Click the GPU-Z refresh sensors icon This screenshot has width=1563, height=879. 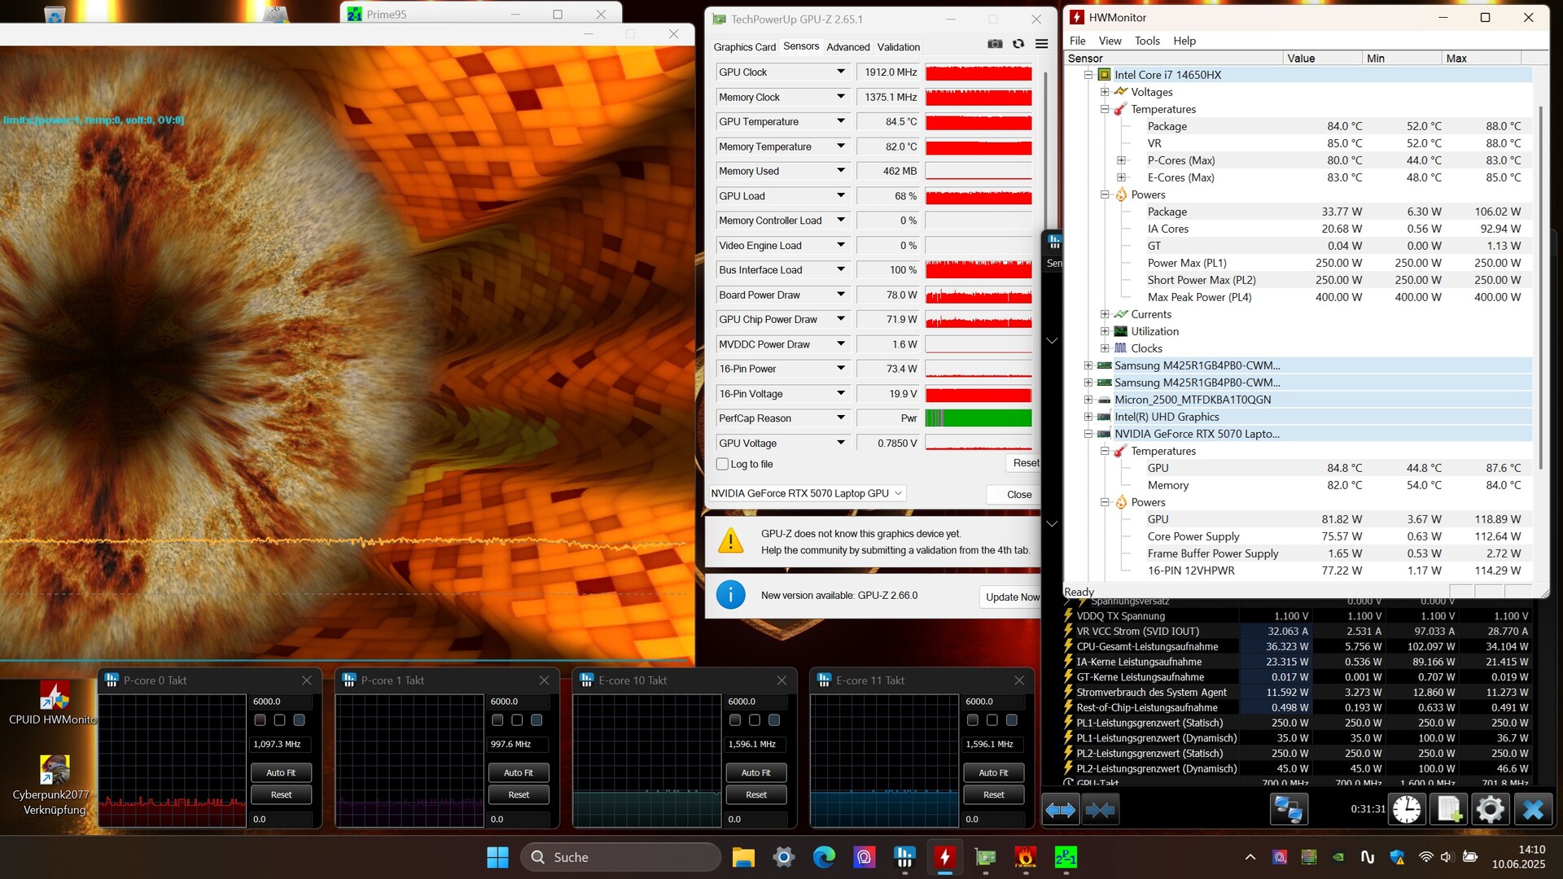[x=1018, y=44]
